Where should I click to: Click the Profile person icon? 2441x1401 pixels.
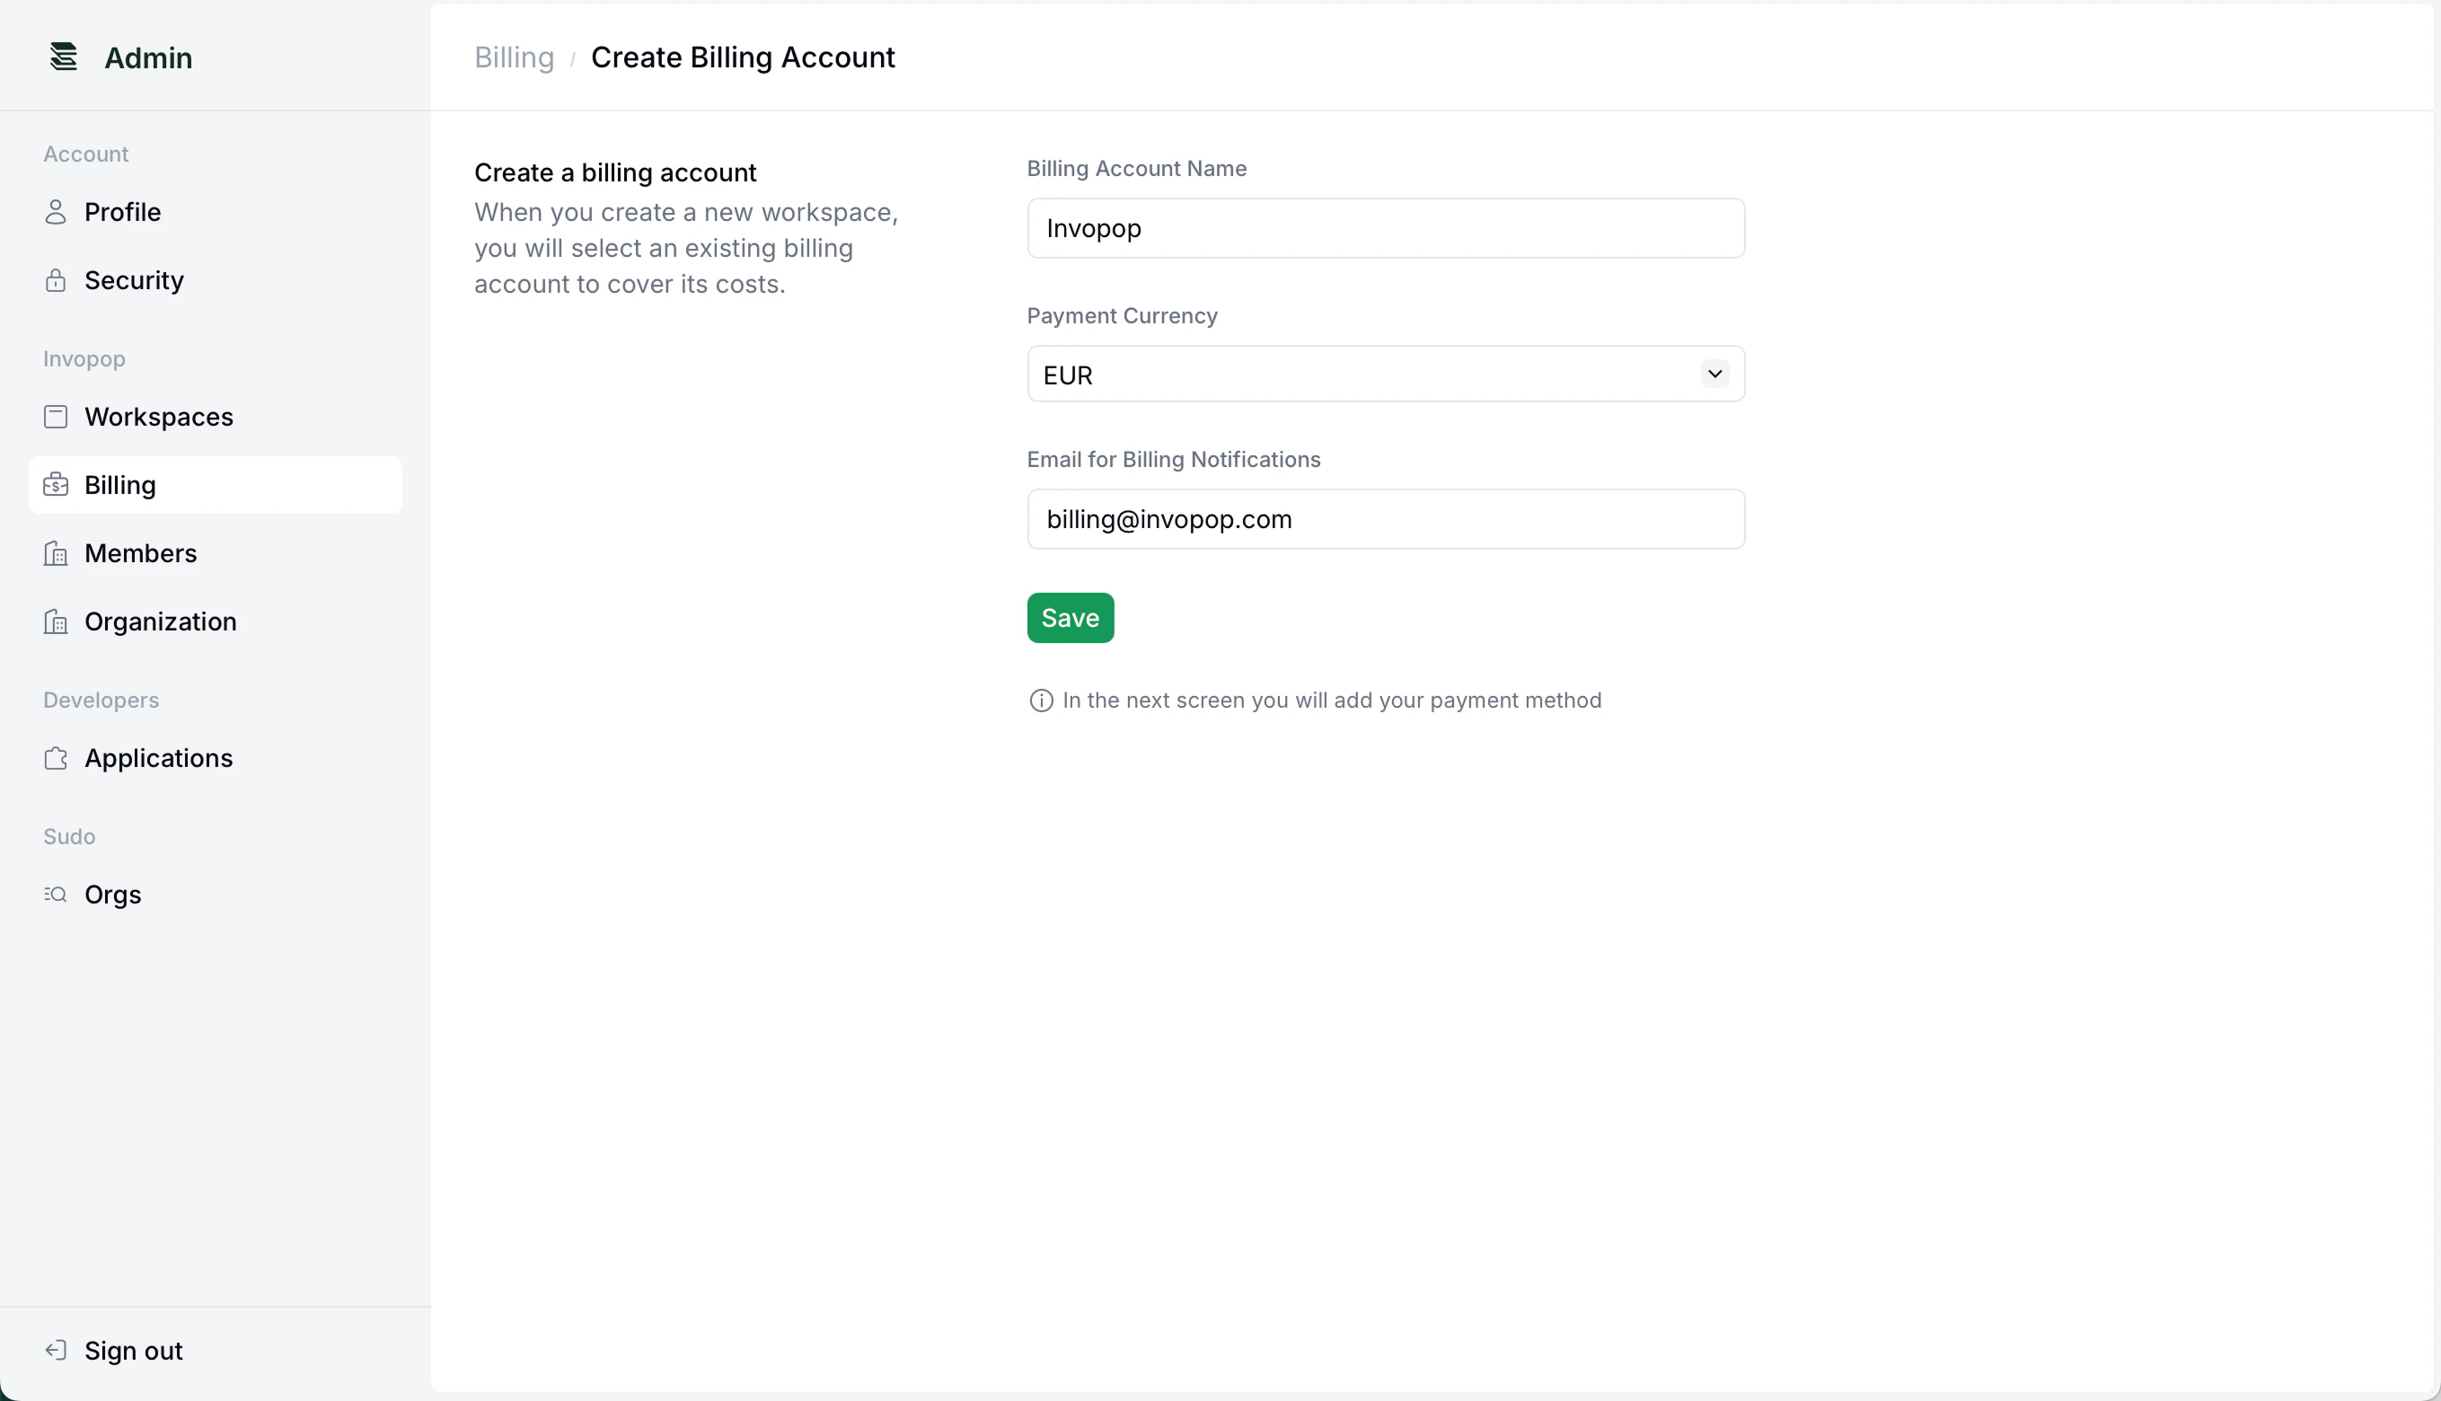[56, 212]
